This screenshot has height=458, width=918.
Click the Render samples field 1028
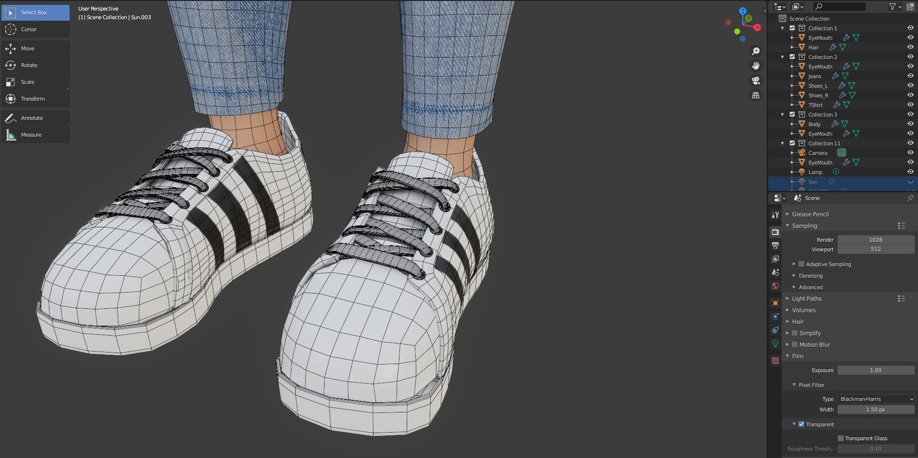coord(876,240)
